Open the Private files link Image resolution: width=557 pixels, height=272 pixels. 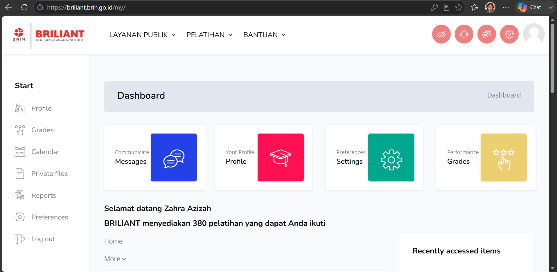[50, 174]
